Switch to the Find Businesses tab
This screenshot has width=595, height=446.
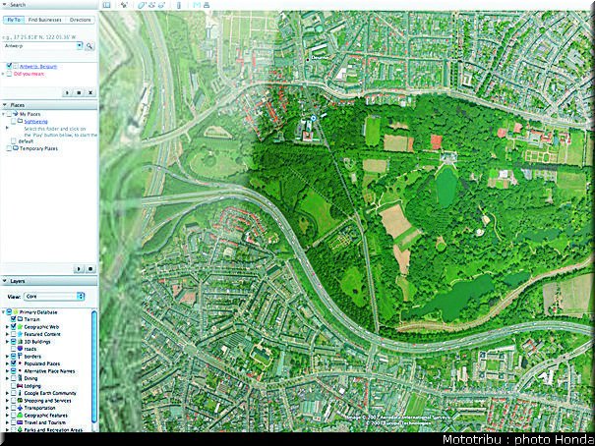pyautogui.click(x=45, y=20)
